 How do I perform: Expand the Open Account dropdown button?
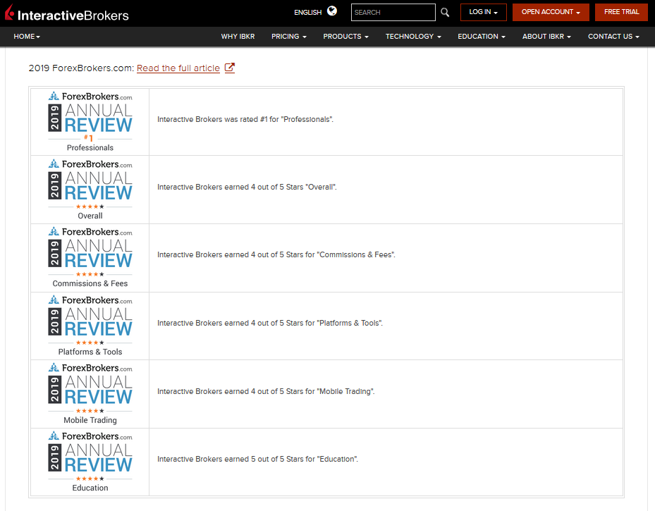click(x=551, y=12)
